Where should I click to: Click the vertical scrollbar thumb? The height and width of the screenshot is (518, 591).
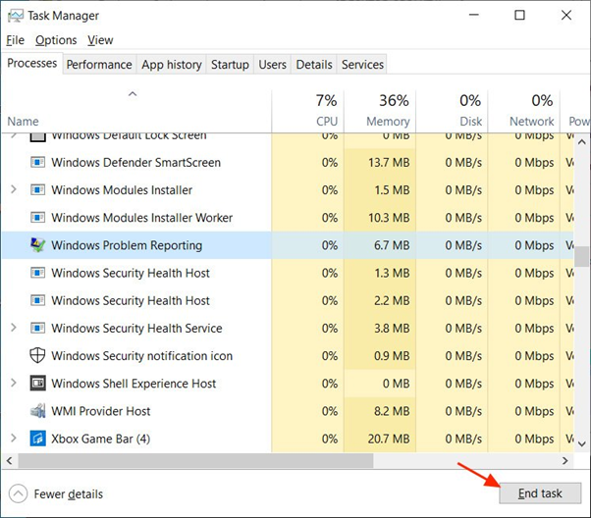582,257
